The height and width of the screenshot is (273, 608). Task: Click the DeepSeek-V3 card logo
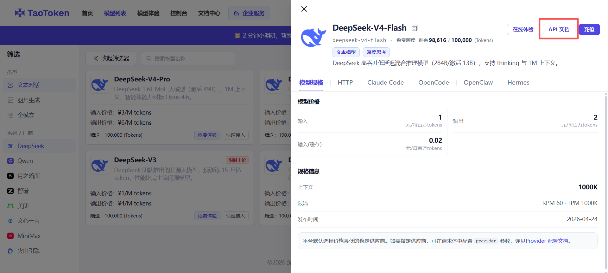[100, 165]
